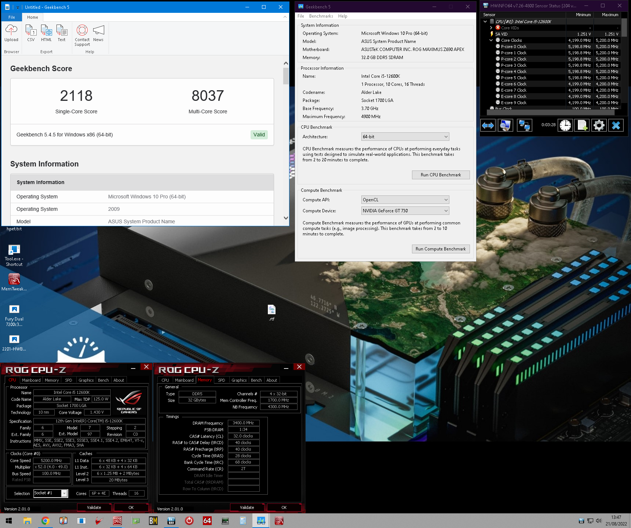Viewport: 631px width, 528px height.
Task: Export results as CSV
Action: click(x=31, y=33)
